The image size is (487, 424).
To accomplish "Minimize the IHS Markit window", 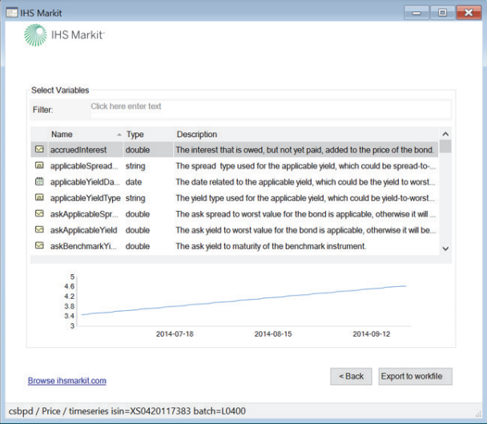I will click(417, 13).
